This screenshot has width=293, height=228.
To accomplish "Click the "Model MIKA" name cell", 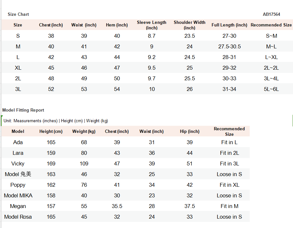I will pos(18,195).
